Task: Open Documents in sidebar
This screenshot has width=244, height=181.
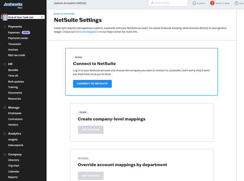Action: coord(15,93)
